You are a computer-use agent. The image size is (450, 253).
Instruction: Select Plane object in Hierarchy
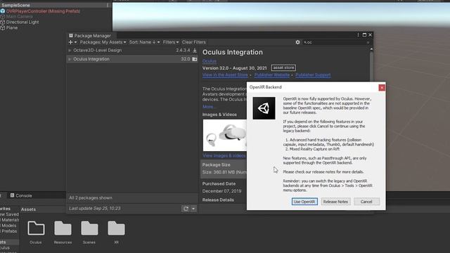[12, 28]
